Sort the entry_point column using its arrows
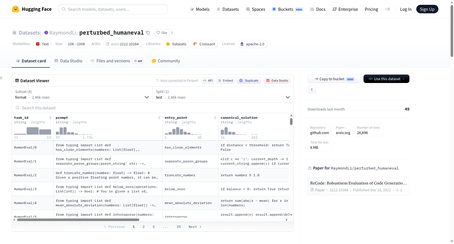Image resolution: width=454 pixels, height=244 pixels. (x=215, y=118)
